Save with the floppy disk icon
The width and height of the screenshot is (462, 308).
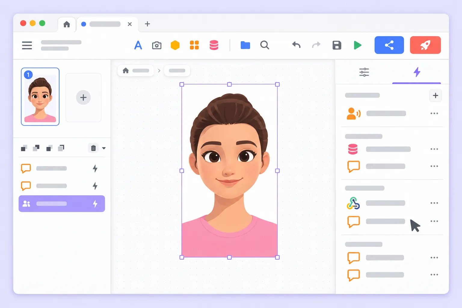pyautogui.click(x=337, y=45)
